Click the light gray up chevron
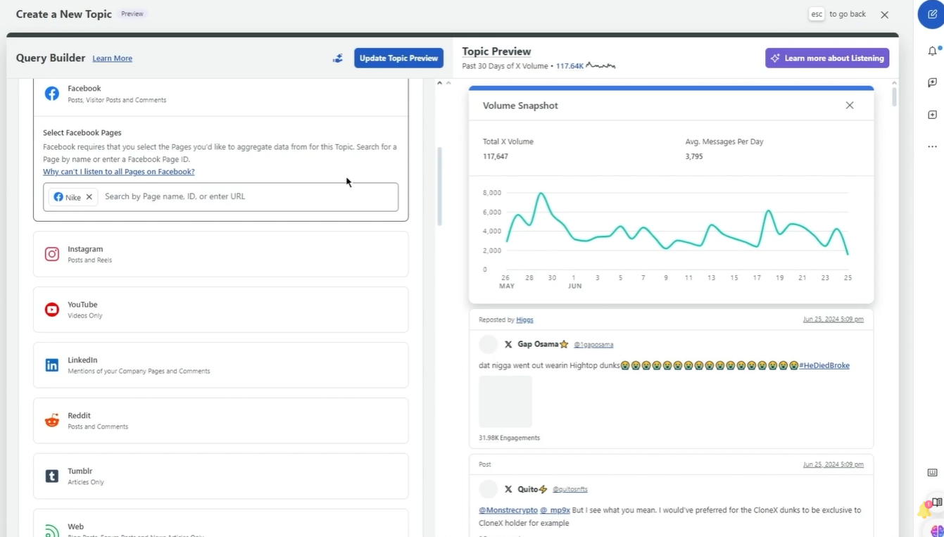 (x=448, y=83)
